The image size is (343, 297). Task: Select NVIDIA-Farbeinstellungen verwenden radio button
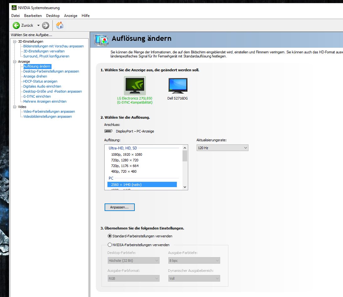coord(110,245)
